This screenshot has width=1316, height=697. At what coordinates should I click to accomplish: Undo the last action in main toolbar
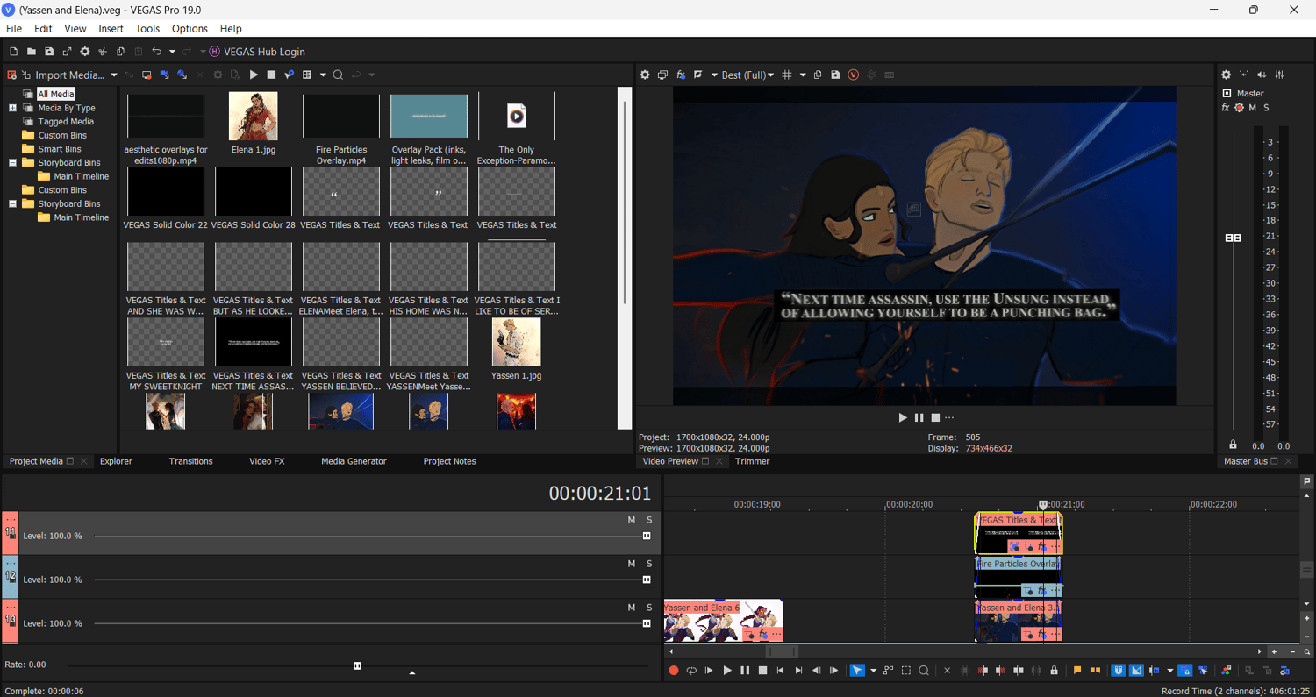click(156, 52)
